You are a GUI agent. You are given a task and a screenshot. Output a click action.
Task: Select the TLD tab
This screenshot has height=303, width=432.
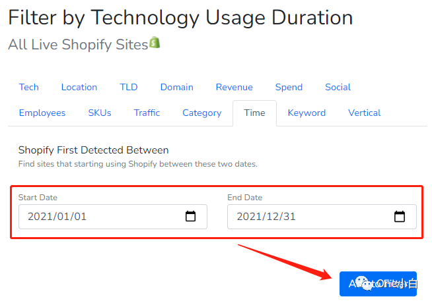[129, 87]
